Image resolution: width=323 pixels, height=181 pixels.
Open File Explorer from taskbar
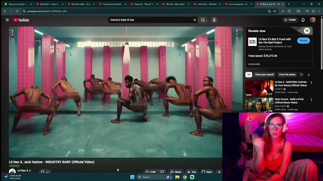177,177
